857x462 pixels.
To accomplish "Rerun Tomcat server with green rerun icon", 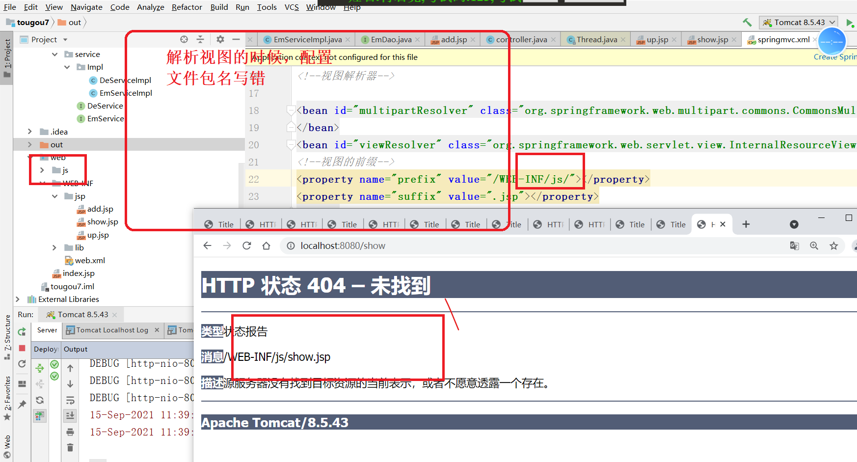I will pyautogui.click(x=22, y=331).
